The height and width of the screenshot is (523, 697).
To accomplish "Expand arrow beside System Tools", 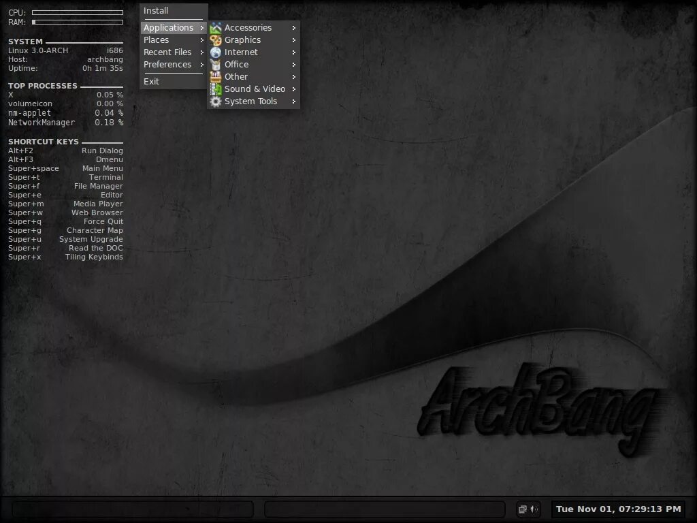I will click(x=294, y=101).
